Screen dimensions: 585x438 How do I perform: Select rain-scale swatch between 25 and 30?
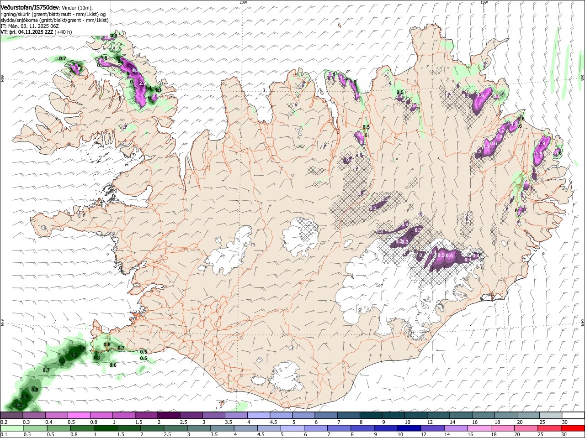[x=550, y=428]
